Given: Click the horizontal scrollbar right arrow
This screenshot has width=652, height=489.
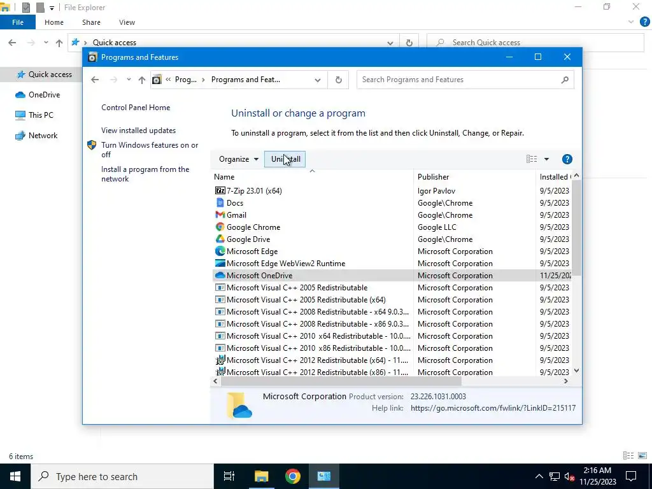Looking at the screenshot, I should pyautogui.click(x=565, y=381).
